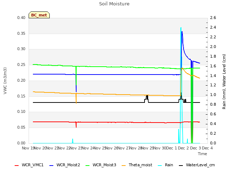This screenshot has width=229, height=172.
Task: Click the 2.2 right axis tick label
Action: (213, 37)
